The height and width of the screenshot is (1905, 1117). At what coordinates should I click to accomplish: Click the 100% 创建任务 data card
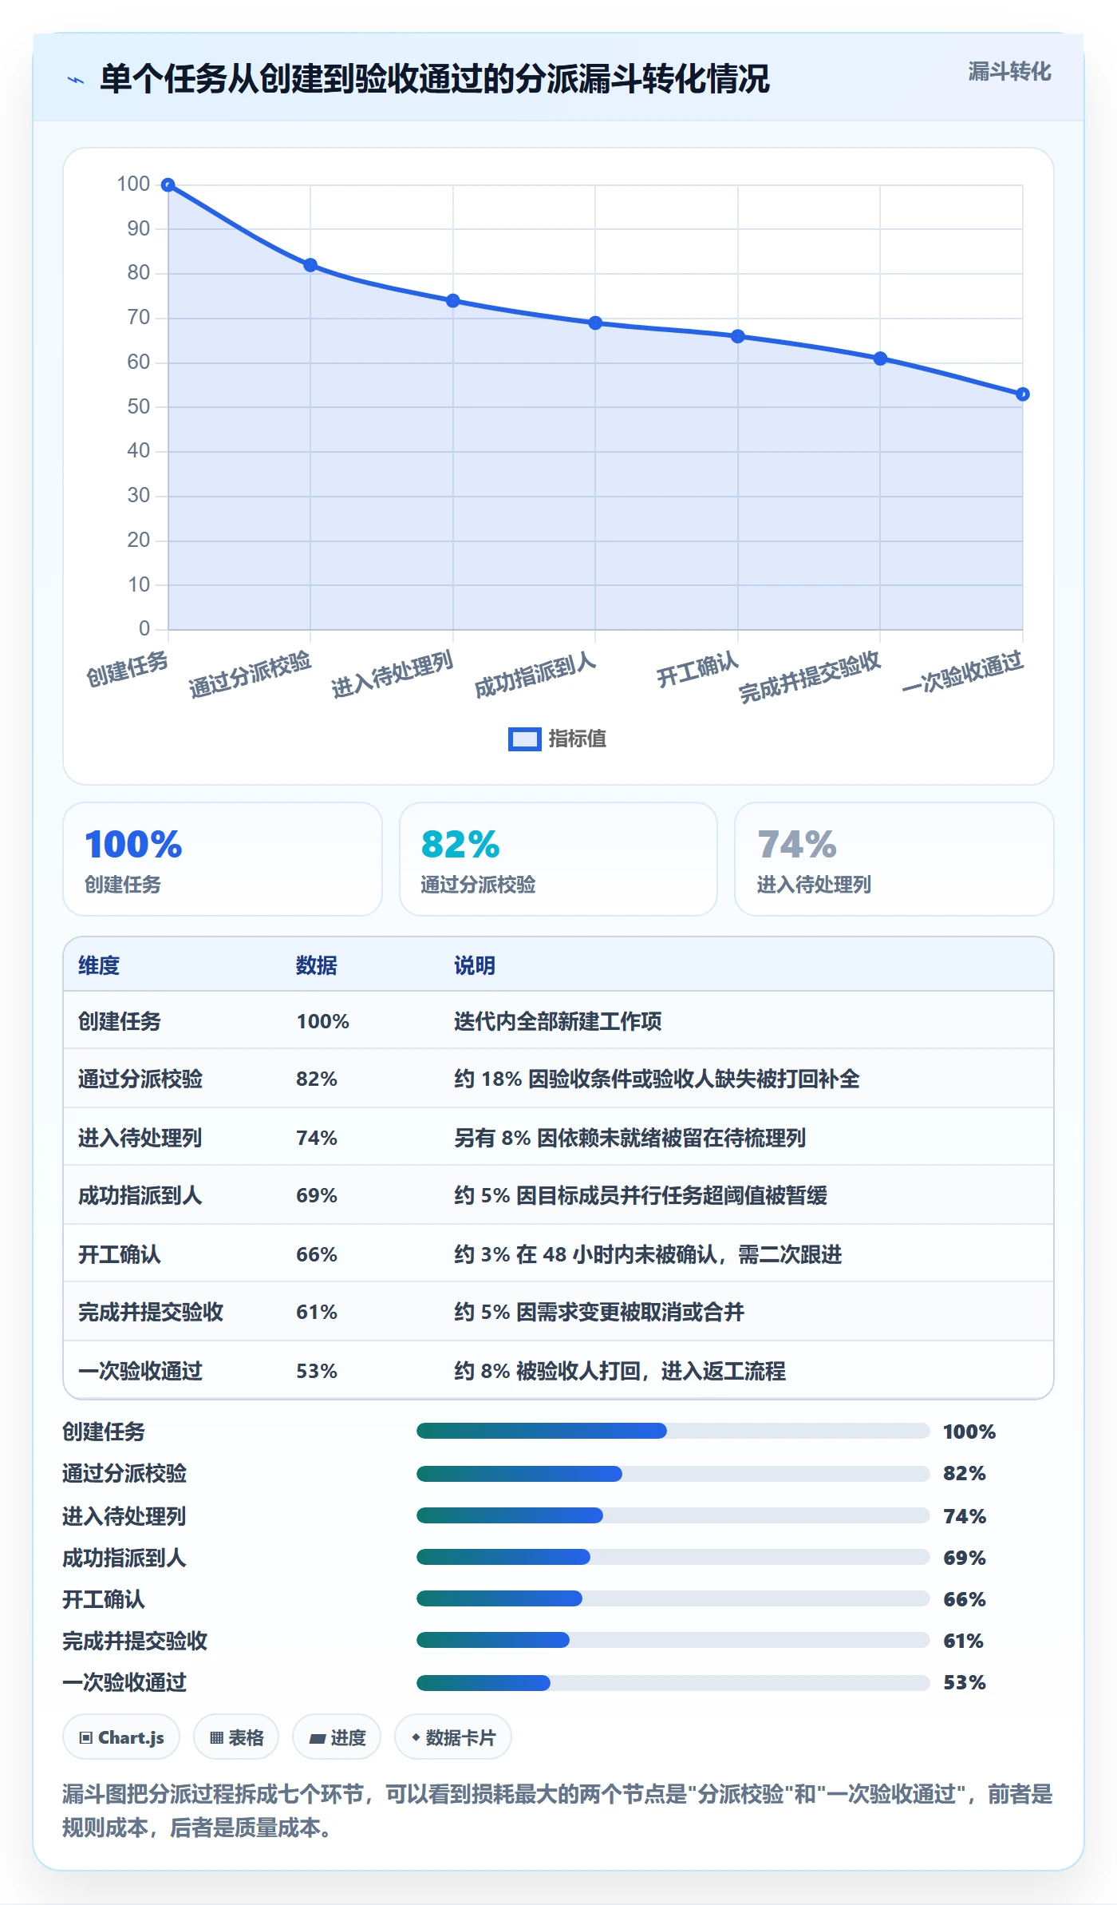(x=223, y=859)
